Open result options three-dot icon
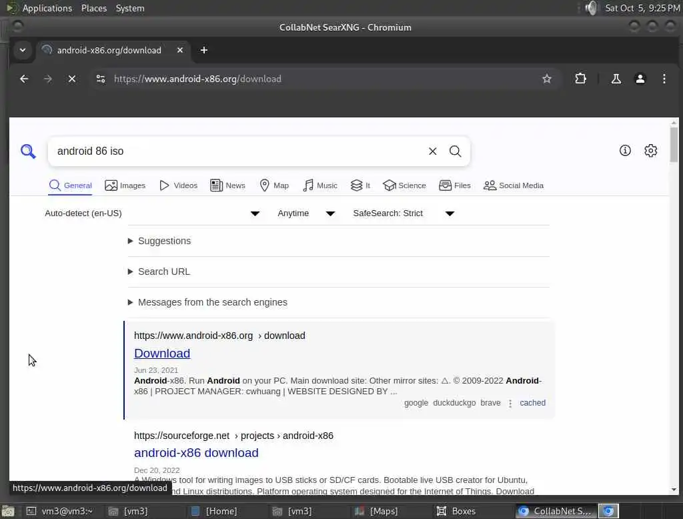 pos(510,404)
